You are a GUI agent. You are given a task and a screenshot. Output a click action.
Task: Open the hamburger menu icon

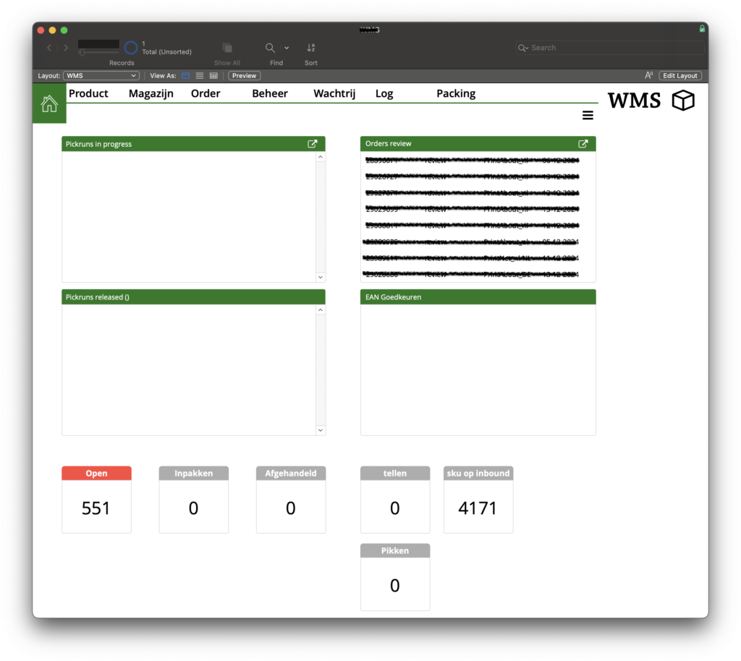coord(588,116)
